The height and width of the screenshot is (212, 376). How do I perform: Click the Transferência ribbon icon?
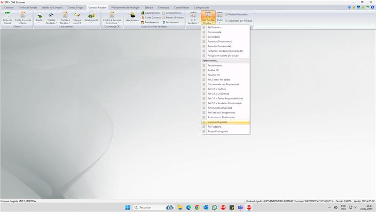click(150, 22)
